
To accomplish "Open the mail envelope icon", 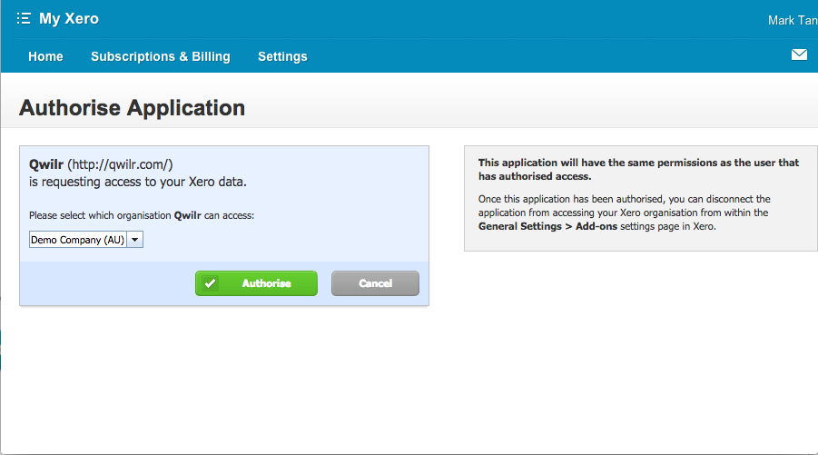I will click(799, 54).
